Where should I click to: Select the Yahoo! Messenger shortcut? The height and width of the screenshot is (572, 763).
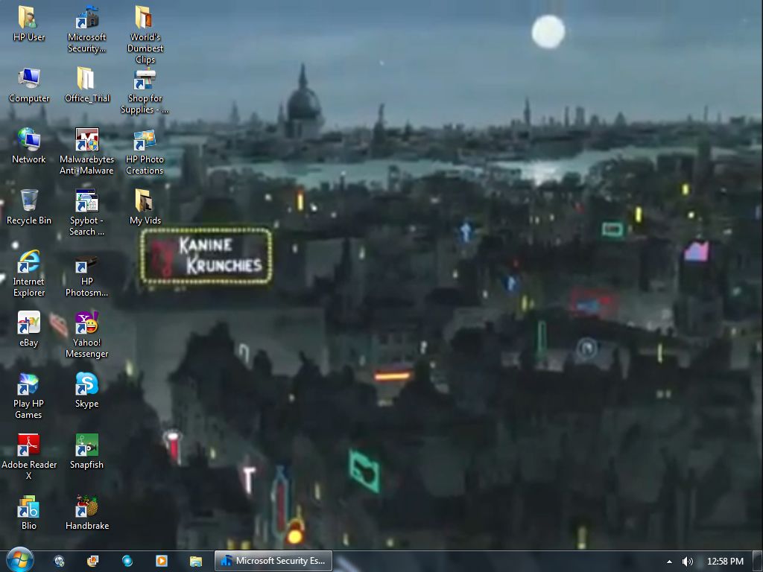pyautogui.click(x=86, y=334)
